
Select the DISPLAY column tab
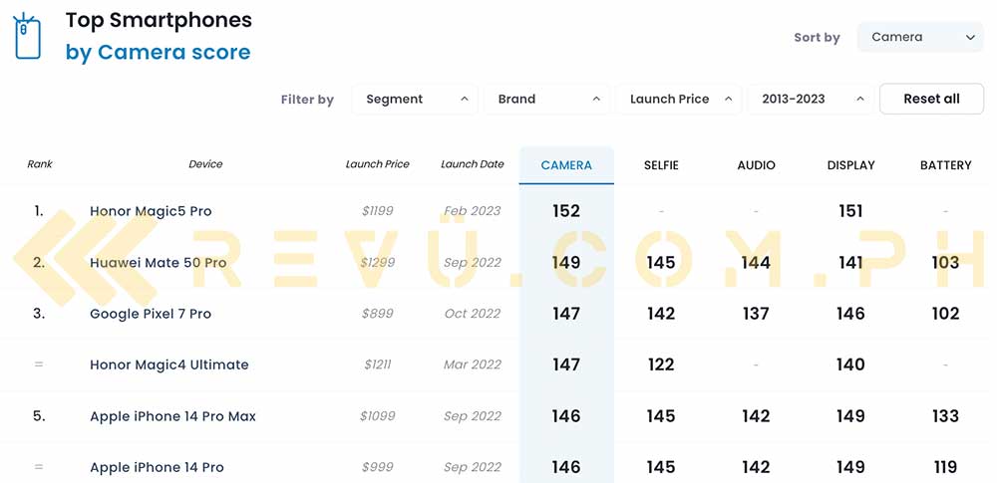pos(850,165)
